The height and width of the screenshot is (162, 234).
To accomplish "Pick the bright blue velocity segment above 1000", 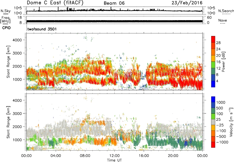I will pos(213,99).
